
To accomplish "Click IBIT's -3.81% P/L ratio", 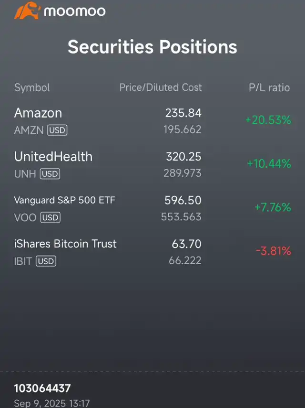I will pyautogui.click(x=273, y=251).
